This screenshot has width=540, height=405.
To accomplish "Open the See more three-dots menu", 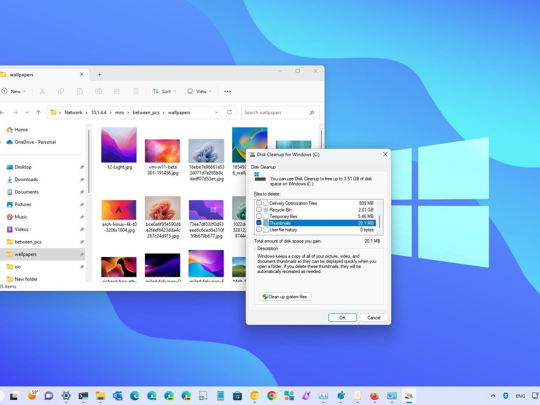I will click(x=228, y=91).
